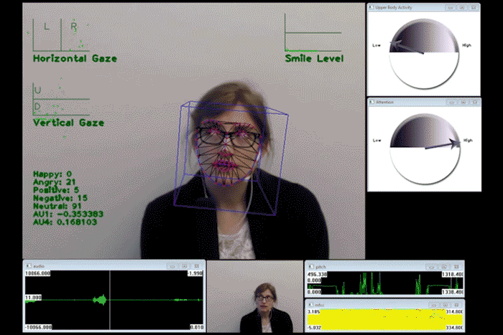Viewport: 503px width, 335px height.
Task: Minimize the mfcc window
Action: pos(431,304)
